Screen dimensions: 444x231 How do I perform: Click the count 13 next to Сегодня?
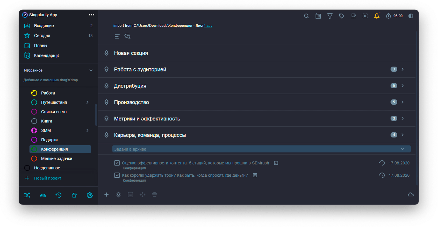coord(90,36)
